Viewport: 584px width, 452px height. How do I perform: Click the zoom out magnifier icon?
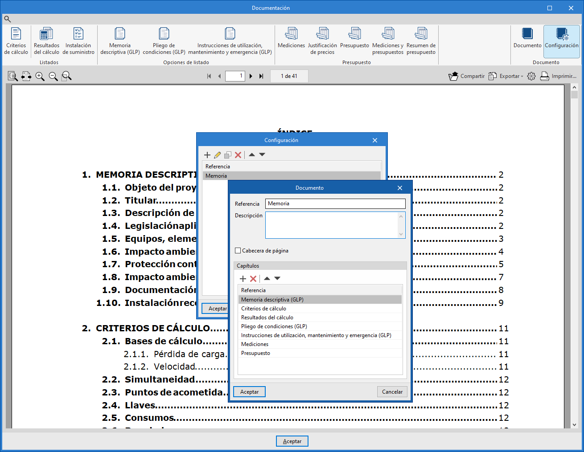click(x=53, y=76)
